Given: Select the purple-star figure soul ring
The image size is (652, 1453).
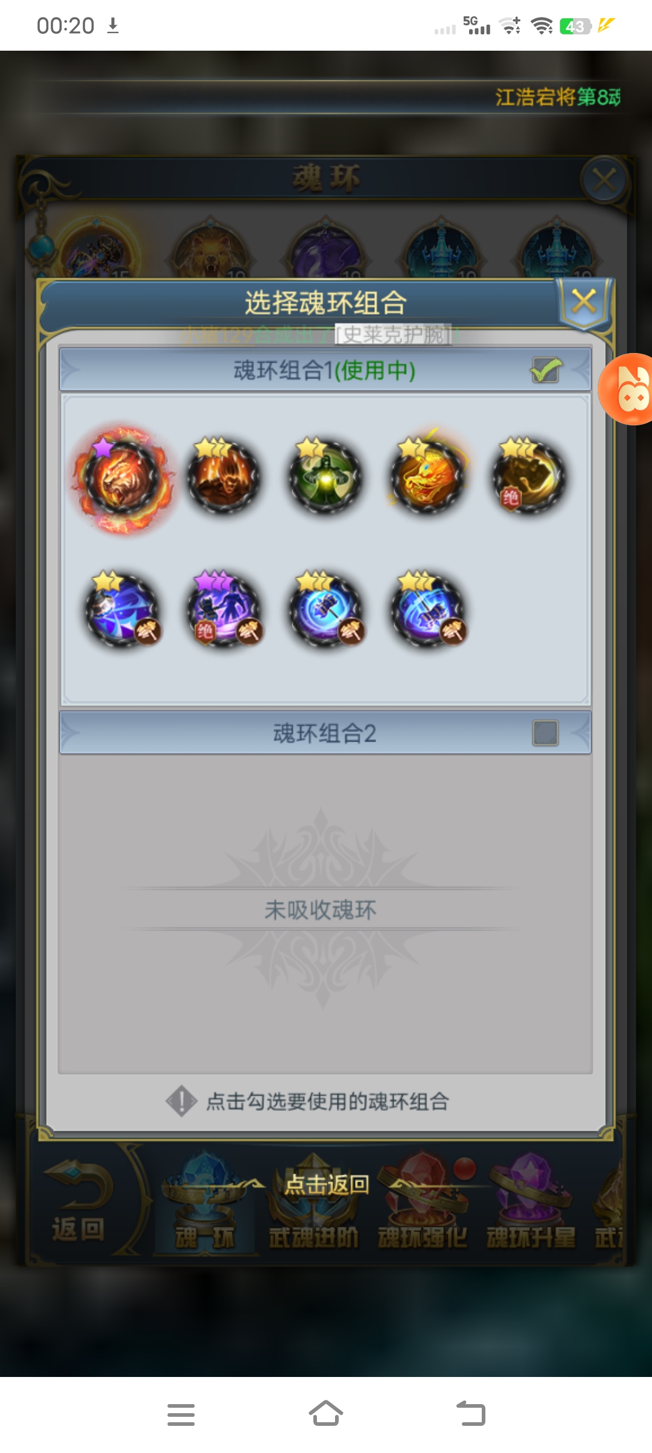Looking at the screenshot, I should (x=225, y=609).
